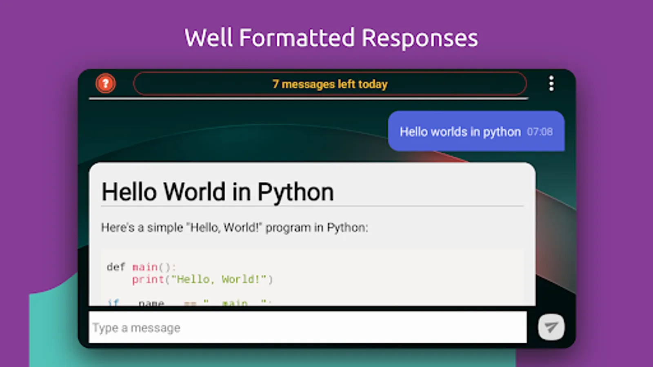This screenshot has width=653, height=367.
Task: Click the "Hello World in Python" response heading
Action: (x=218, y=192)
